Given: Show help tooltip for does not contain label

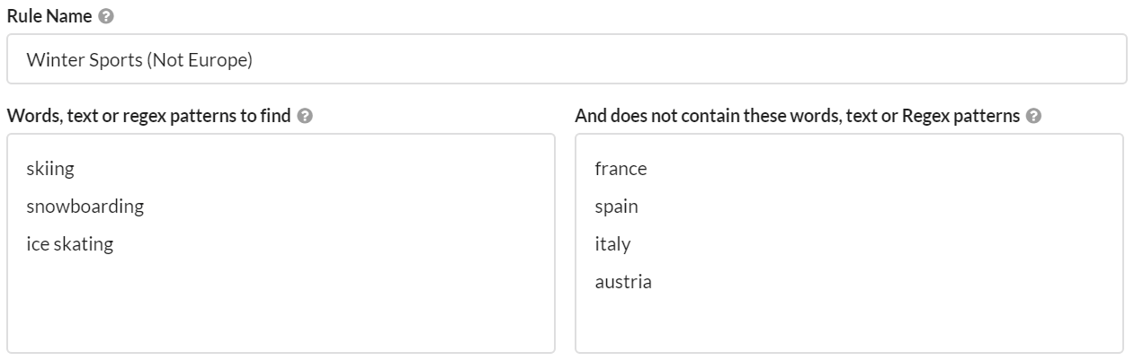Looking at the screenshot, I should [x=1033, y=116].
